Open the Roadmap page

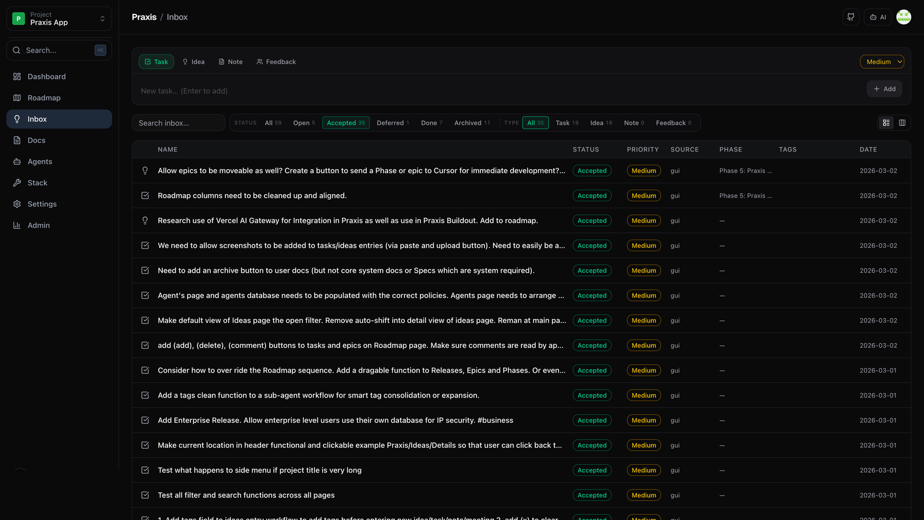point(43,98)
